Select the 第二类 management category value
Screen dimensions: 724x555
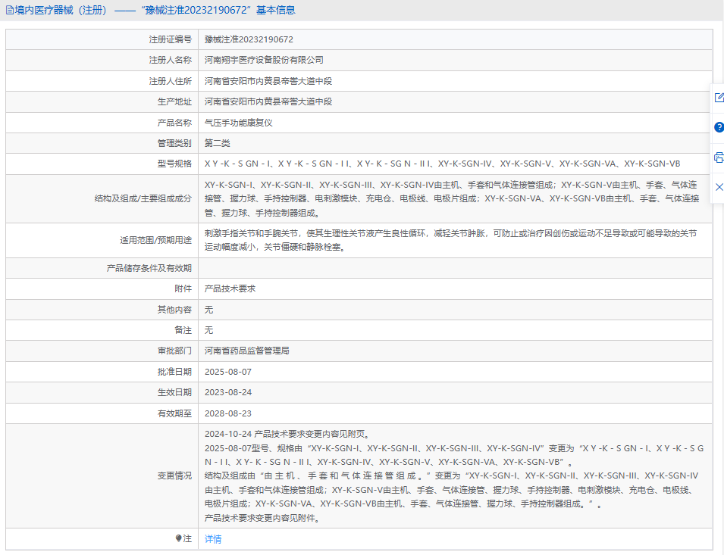217,143
